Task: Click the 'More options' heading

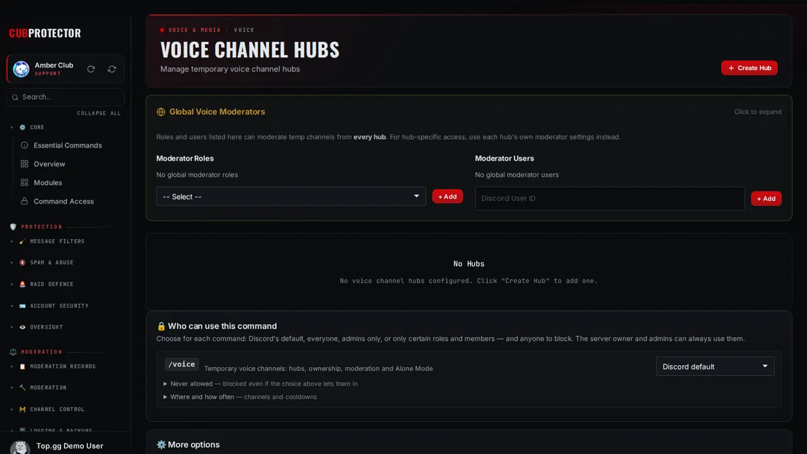Action: point(194,445)
